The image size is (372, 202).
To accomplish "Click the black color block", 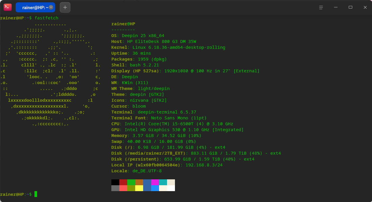I will 115,182.
